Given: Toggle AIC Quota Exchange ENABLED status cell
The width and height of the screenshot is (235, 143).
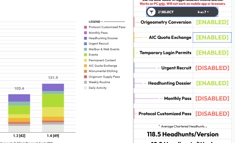Looking at the screenshot, I should pyautogui.click(x=212, y=37).
